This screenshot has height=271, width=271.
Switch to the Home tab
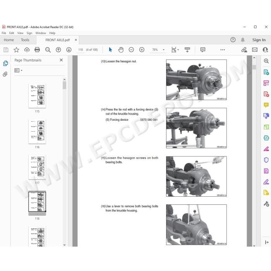click(9, 40)
